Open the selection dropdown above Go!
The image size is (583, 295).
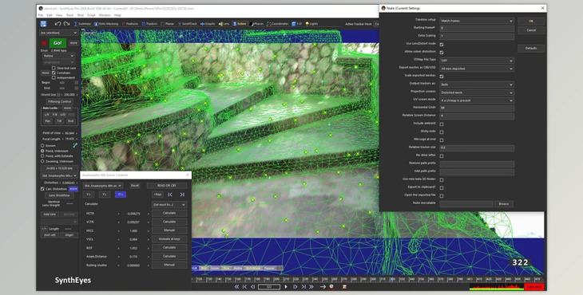pyautogui.click(x=58, y=33)
